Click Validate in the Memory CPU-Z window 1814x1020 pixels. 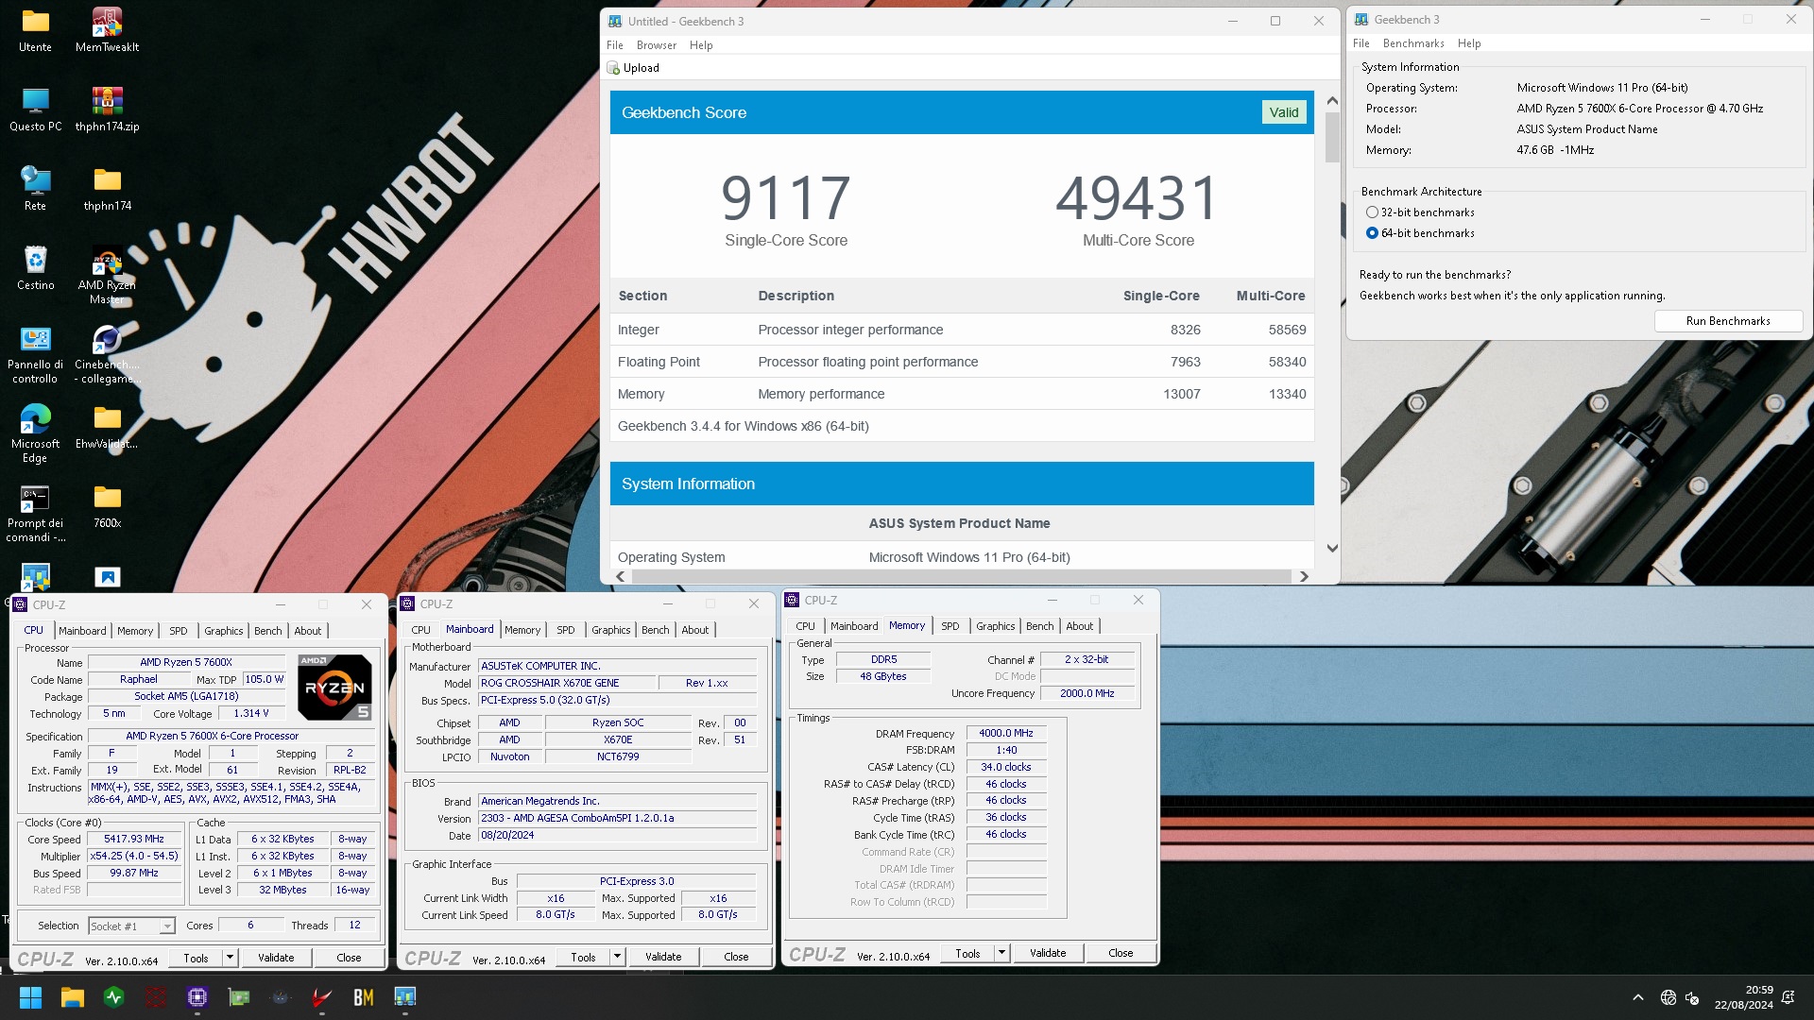[x=1048, y=954]
